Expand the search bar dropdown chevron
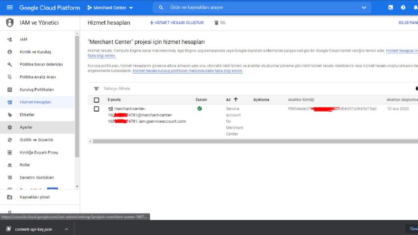Viewport: 418px width, 235px height. 364,8
